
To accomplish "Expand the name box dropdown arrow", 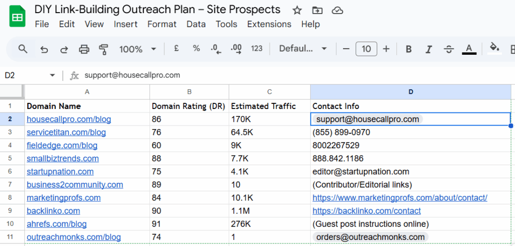I will (52, 75).
